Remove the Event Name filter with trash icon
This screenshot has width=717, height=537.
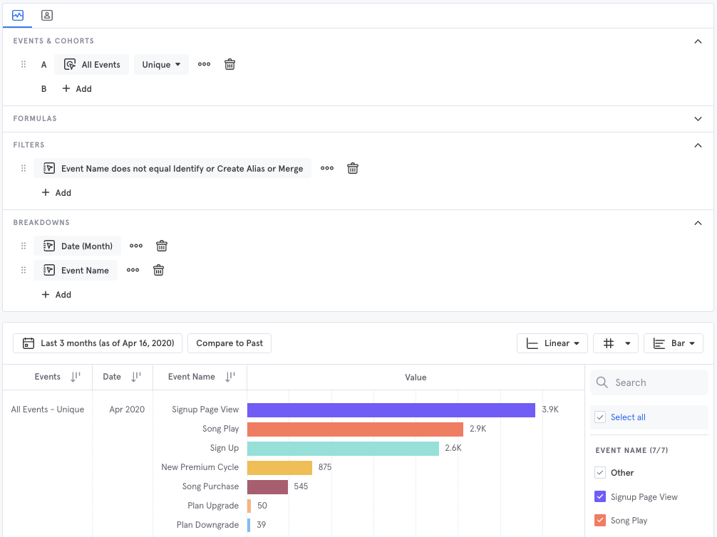(352, 169)
